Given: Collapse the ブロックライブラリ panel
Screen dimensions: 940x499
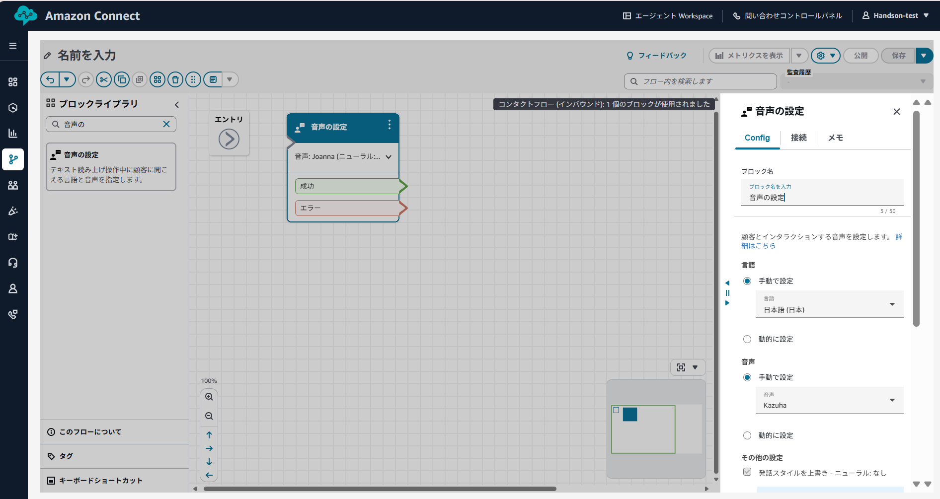Looking at the screenshot, I should (x=177, y=105).
